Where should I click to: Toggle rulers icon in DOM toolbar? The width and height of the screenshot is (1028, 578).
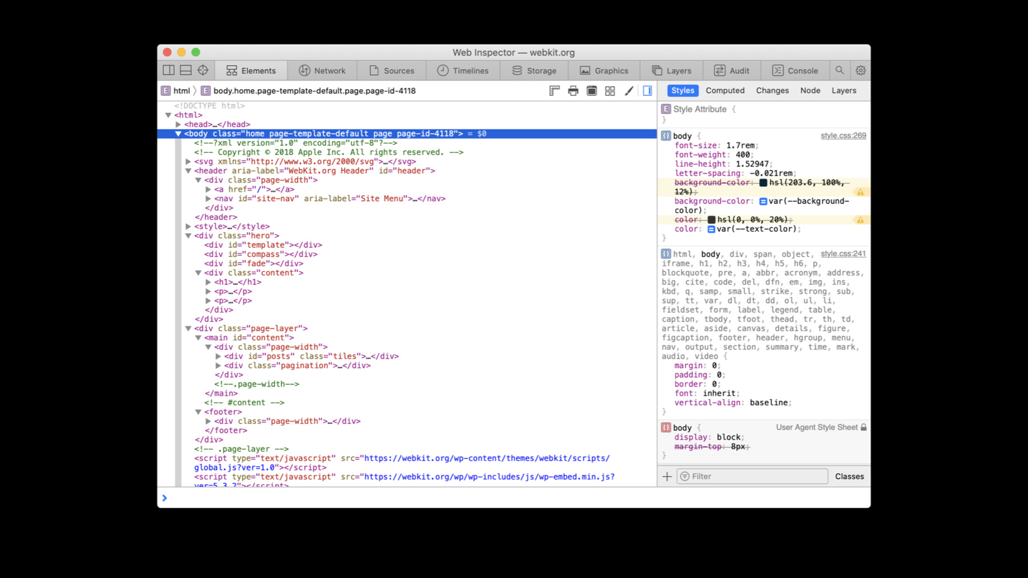pos(555,91)
